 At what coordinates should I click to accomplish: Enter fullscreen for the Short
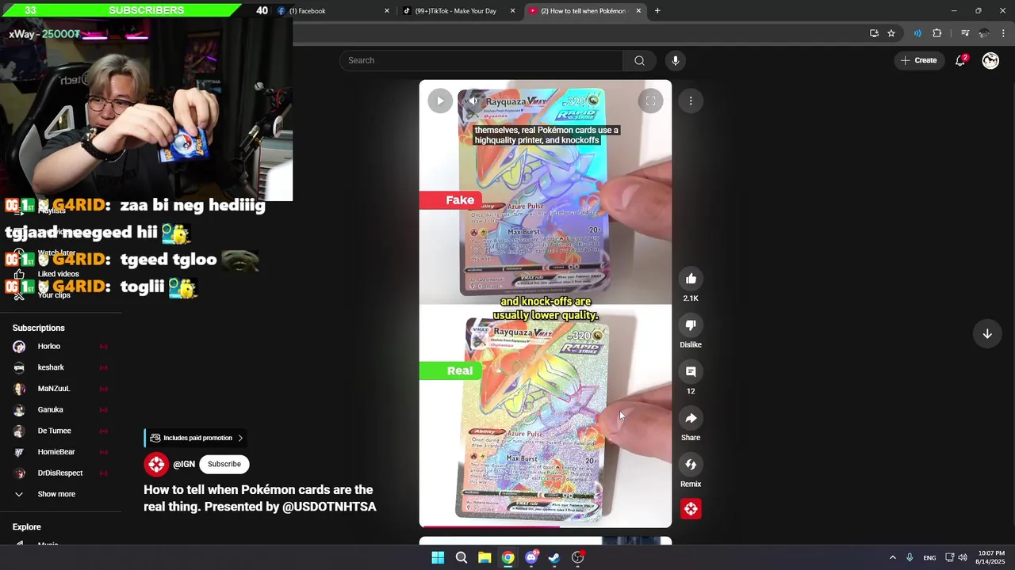click(x=650, y=101)
